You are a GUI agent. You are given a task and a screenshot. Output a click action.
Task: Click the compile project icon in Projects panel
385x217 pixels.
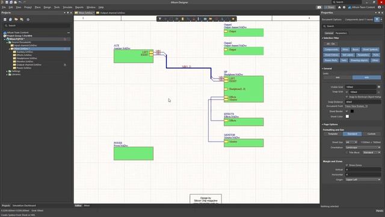(x=11, y=19)
